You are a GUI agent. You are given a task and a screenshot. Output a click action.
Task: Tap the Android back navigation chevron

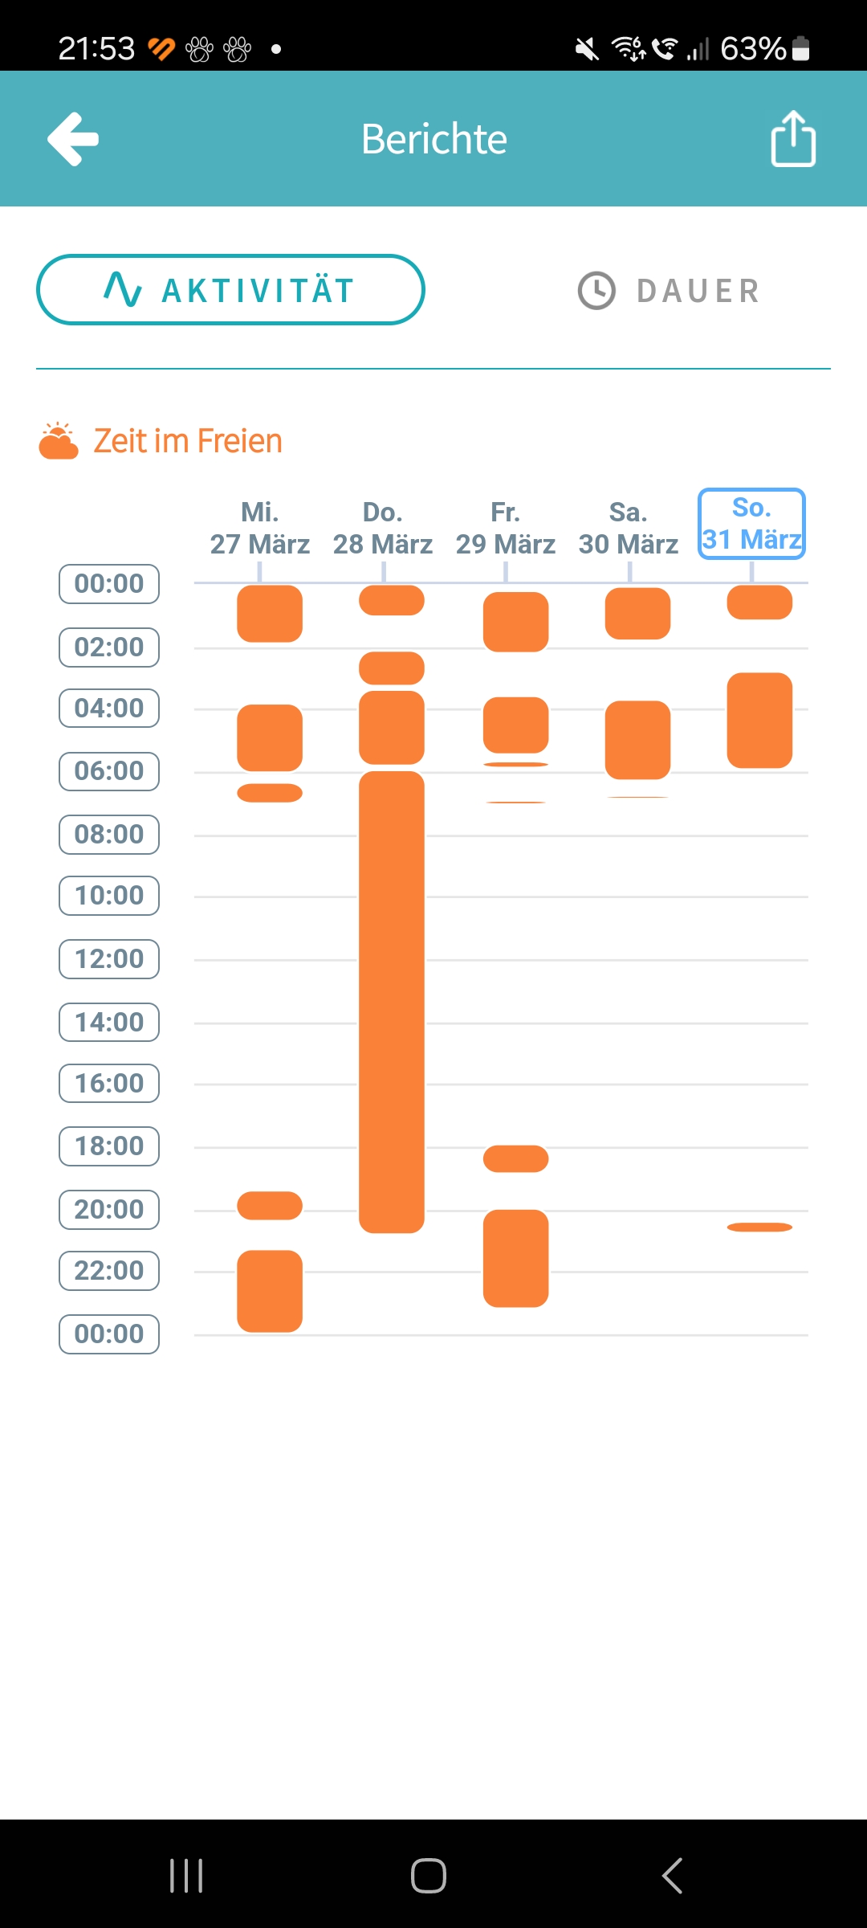pyautogui.click(x=673, y=1876)
